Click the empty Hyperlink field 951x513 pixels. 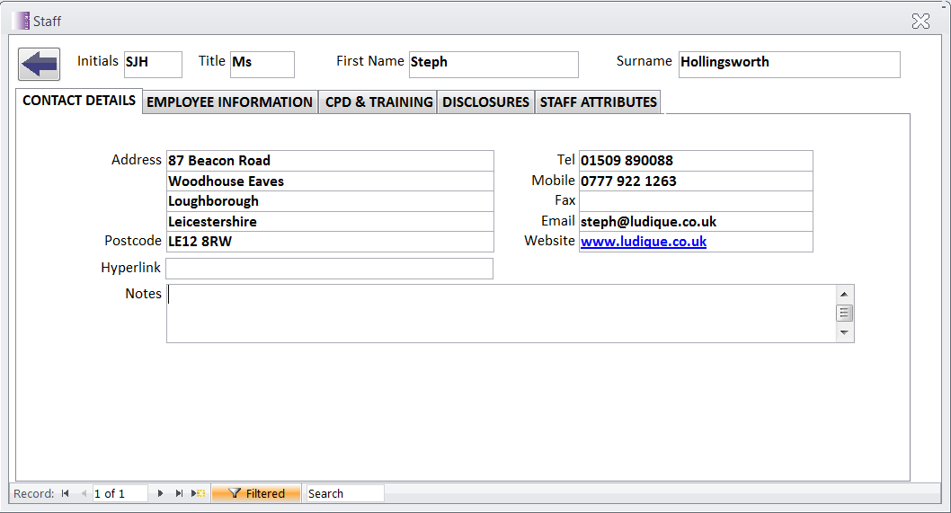(x=329, y=269)
